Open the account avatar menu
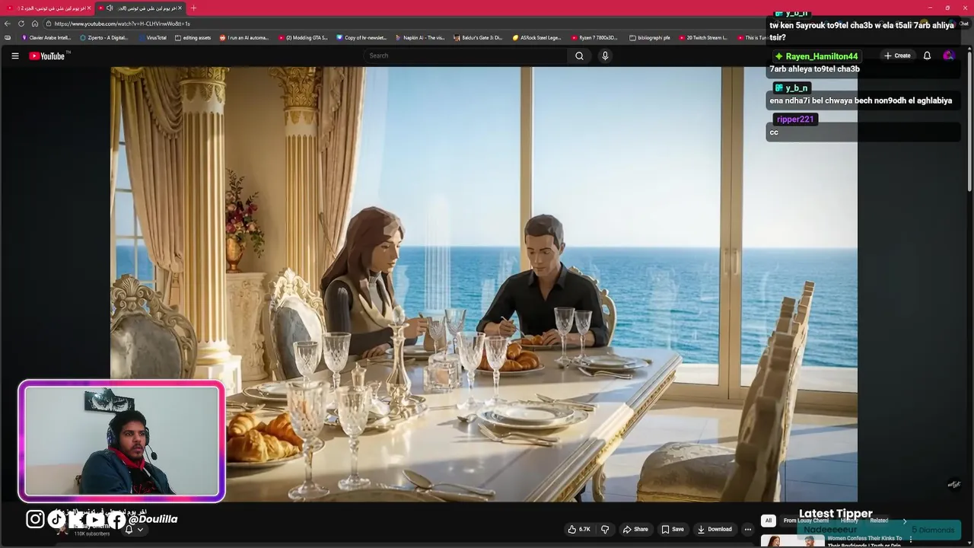The width and height of the screenshot is (974, 548). 948,56
